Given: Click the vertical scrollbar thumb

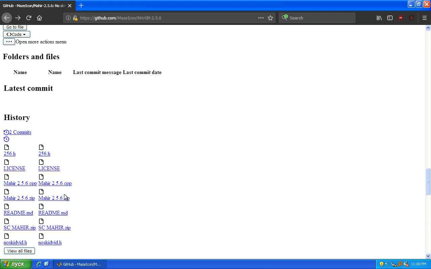Looking at the screenshot, I should click(428, 182).
